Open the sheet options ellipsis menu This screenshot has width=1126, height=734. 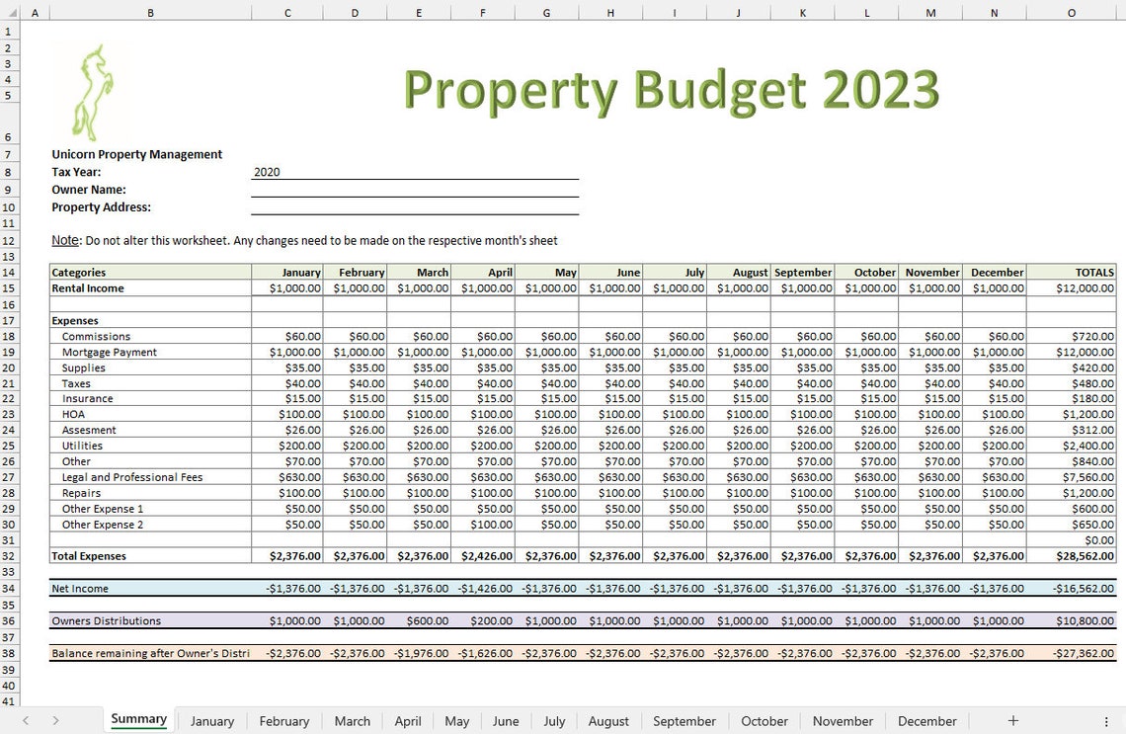[x=1105, y=721]
